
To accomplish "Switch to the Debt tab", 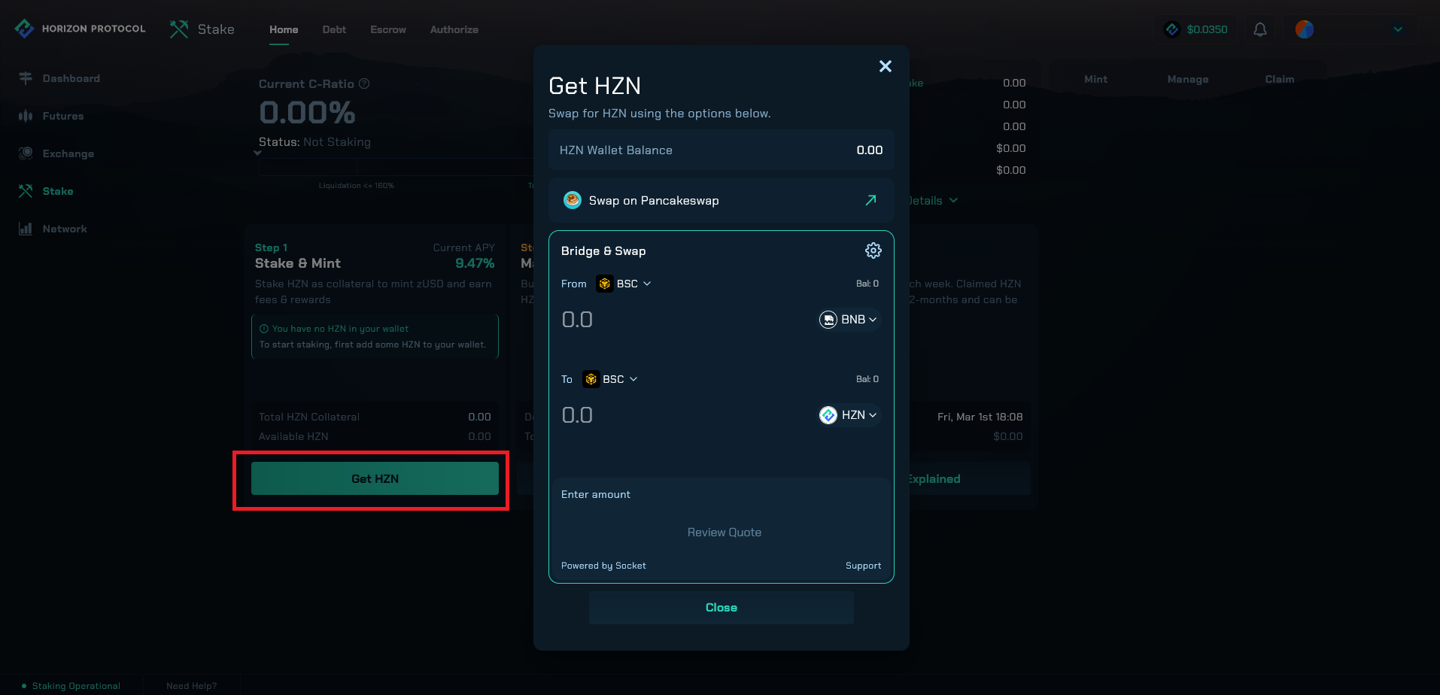I will [334, 29].
